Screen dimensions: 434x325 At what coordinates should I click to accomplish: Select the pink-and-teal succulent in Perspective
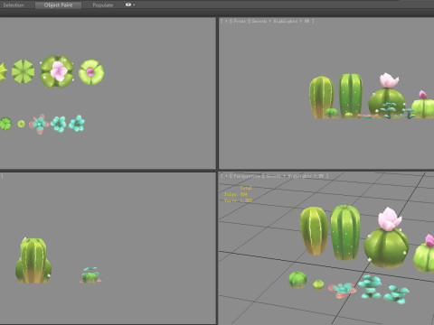(343, 290)
